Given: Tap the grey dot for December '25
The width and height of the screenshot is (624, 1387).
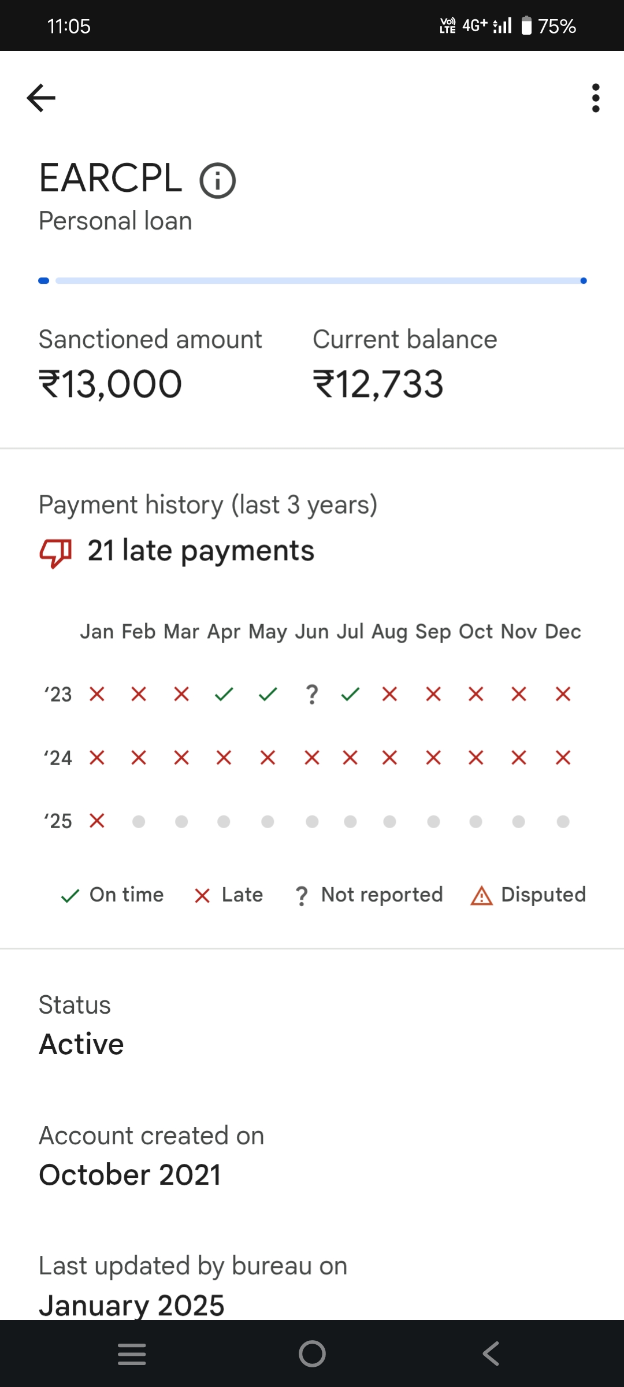Looking at the screenshot, I should pyautogui.click(x=563, y=821).
